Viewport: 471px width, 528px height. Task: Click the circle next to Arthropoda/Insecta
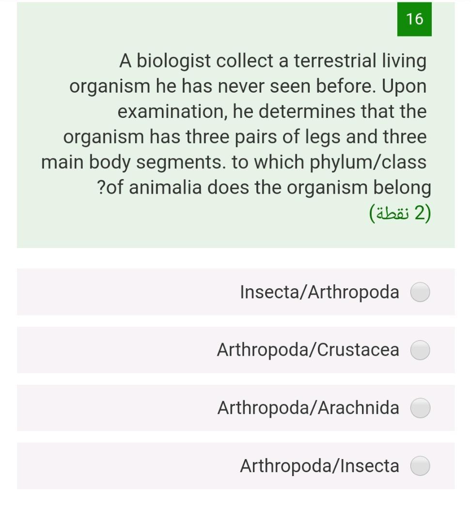click(419, 466)
